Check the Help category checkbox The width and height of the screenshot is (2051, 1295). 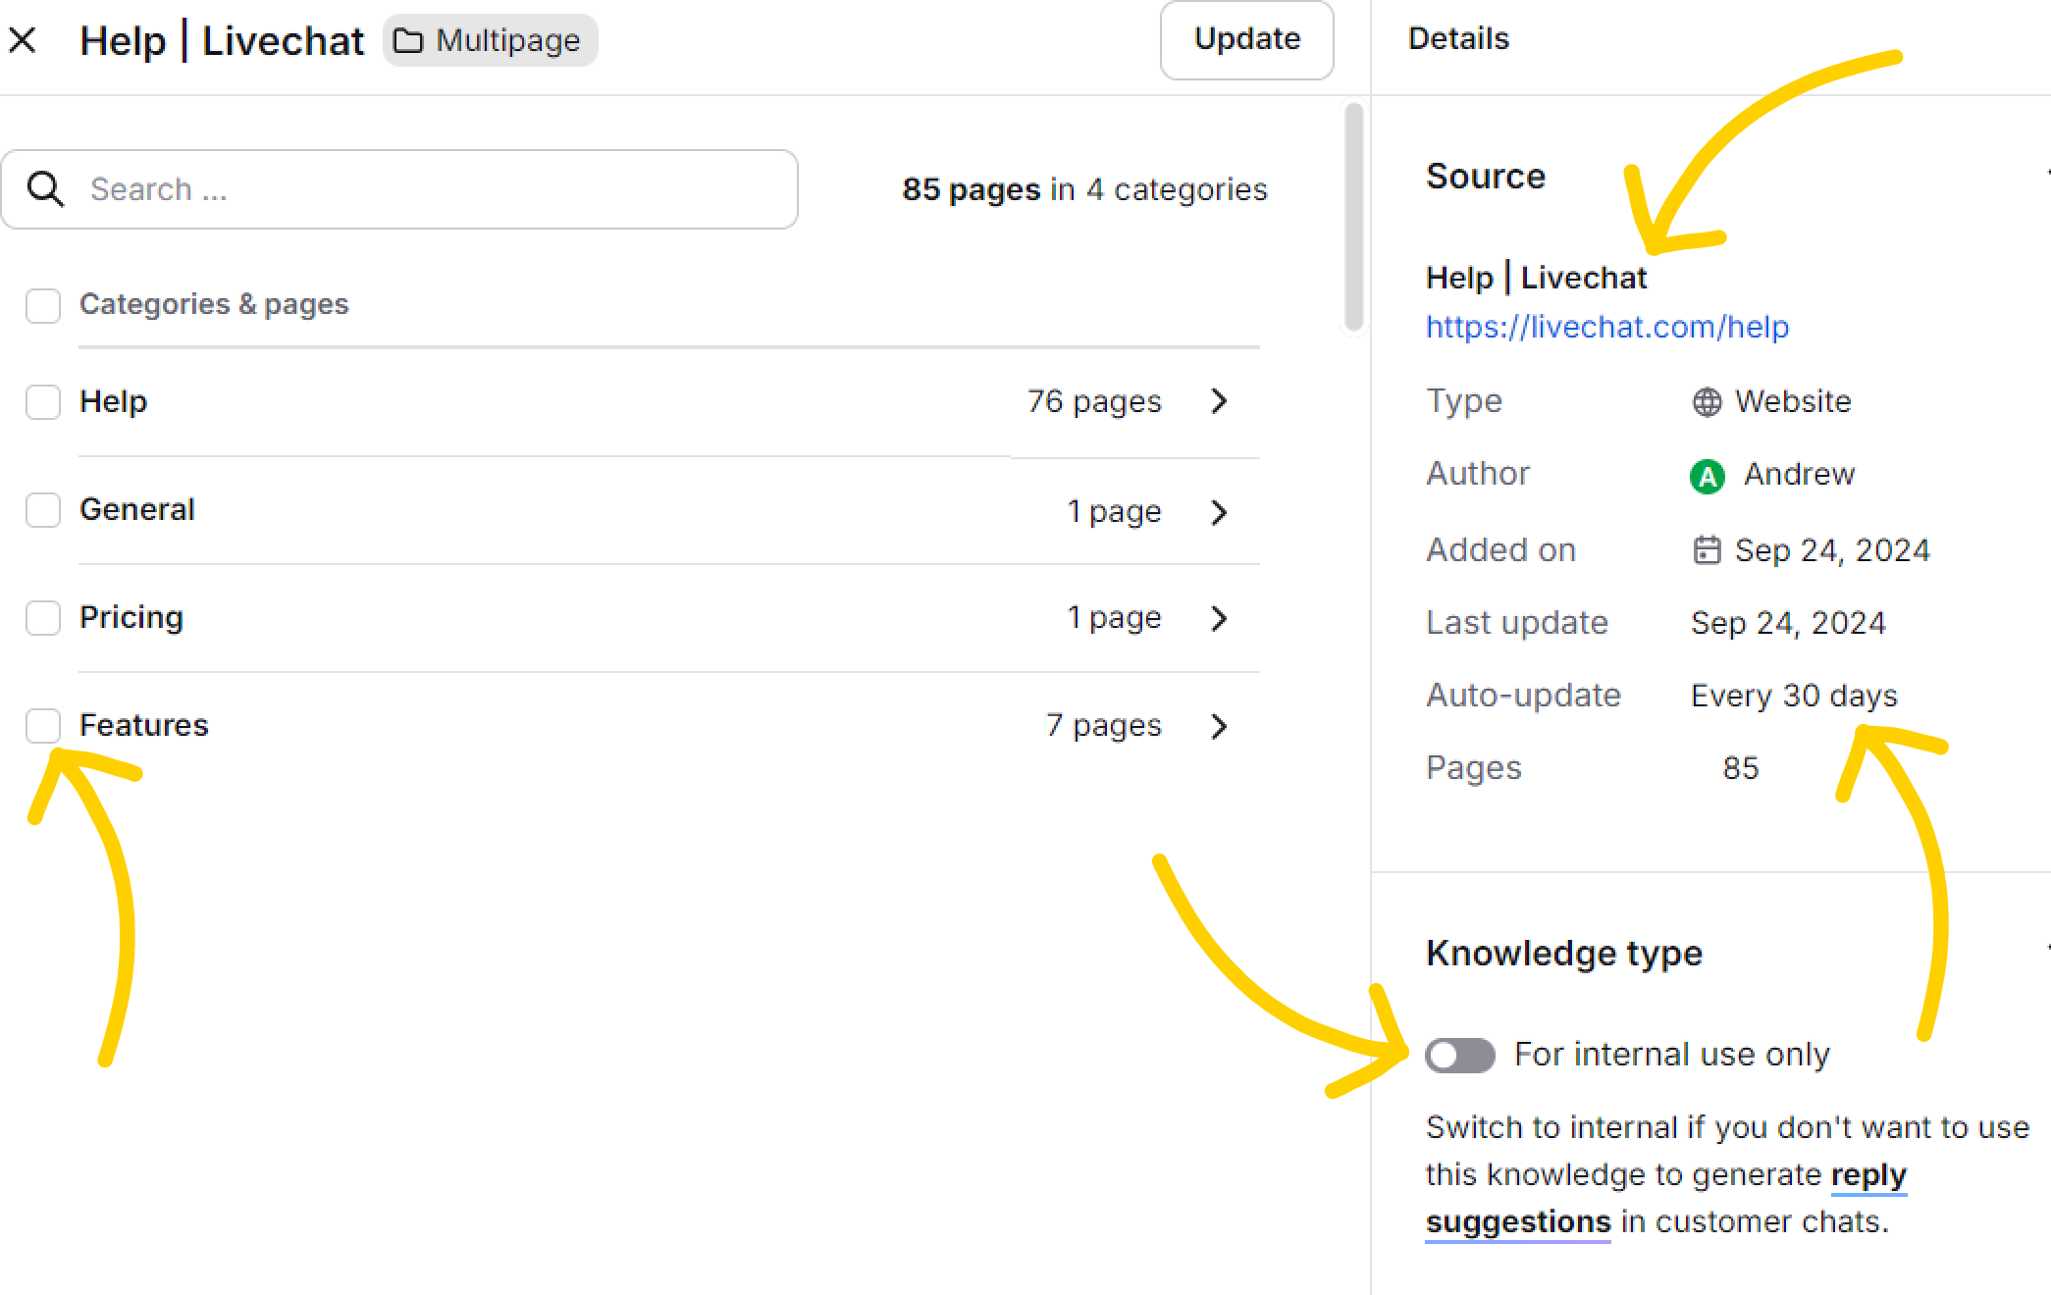click(x=43, y=401)
